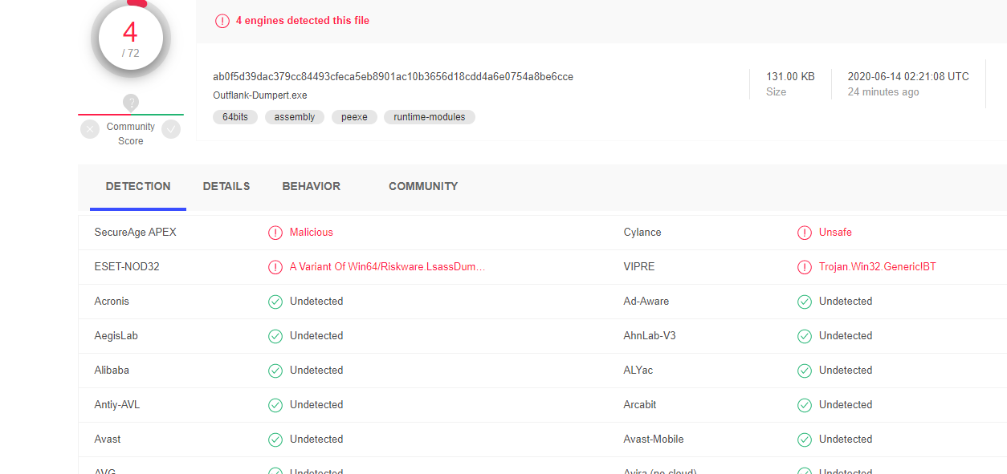Click the assembly tag

click(x=295, y=117)
